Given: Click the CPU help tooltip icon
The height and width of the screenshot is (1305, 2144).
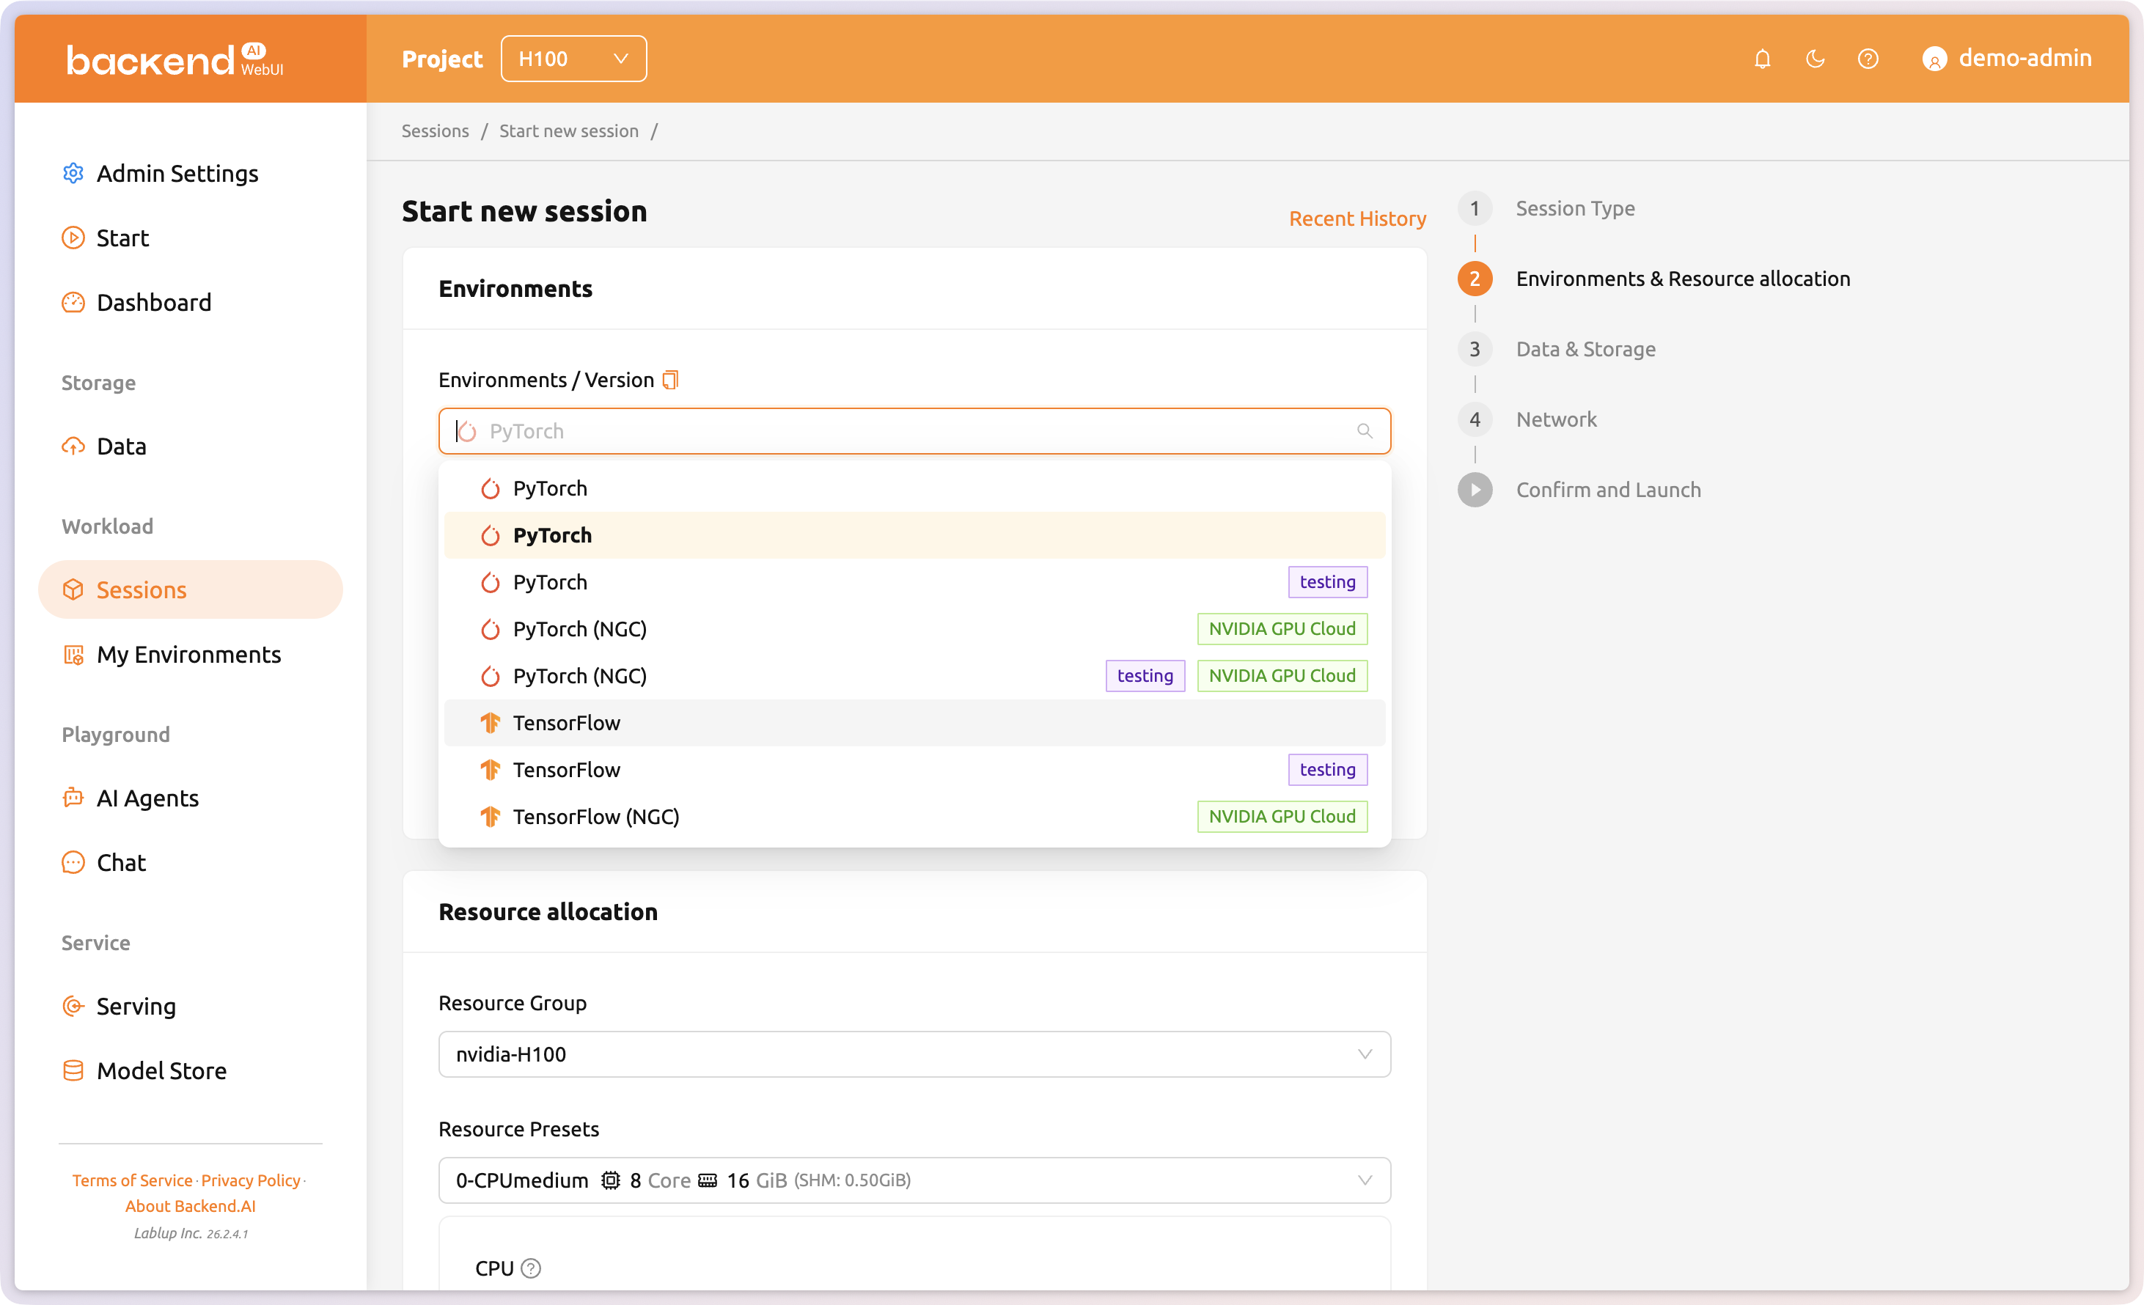Looking at the screenshot, I should point(531,1268).
